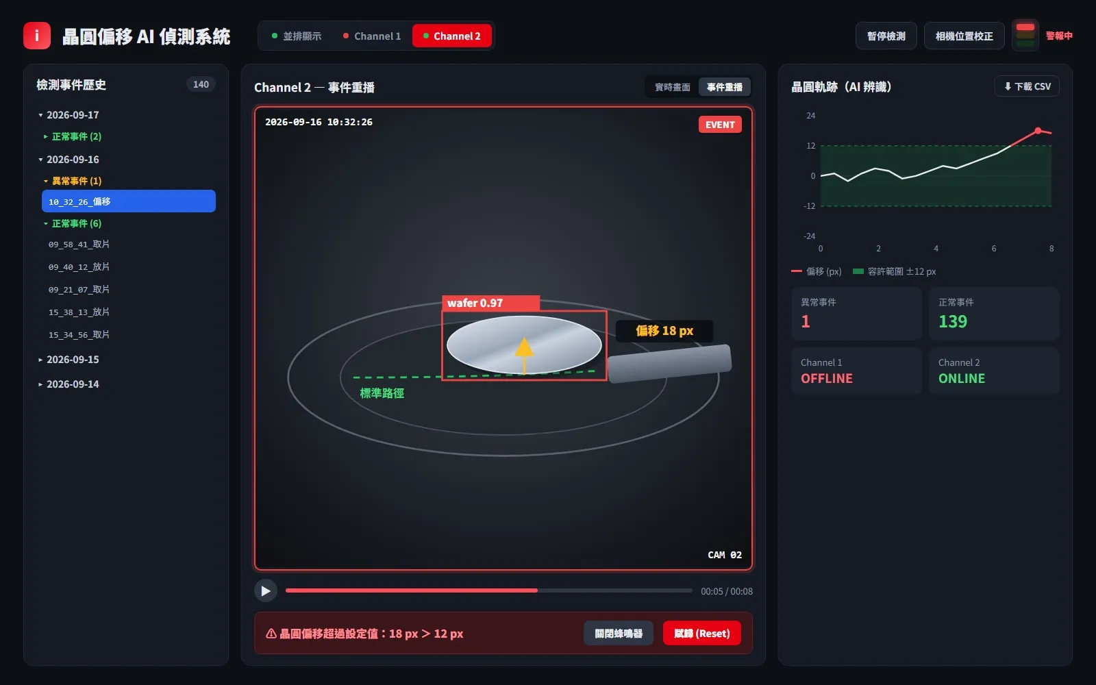Download the trajectory CSV
1096x685 pixels.
pyautogui.click(x=1027, y=86)
